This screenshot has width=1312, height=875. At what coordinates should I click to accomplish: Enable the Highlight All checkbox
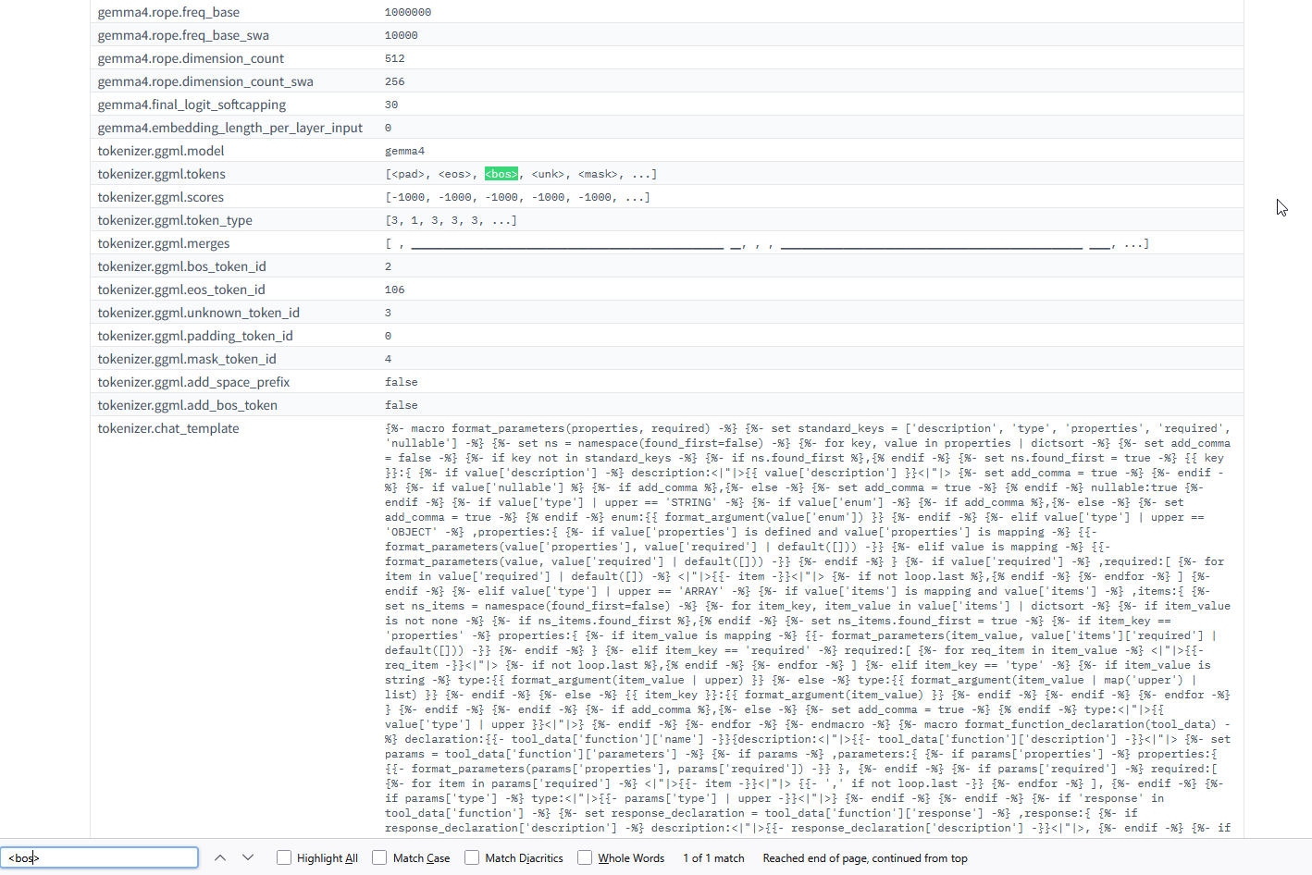tap(284, 857)
